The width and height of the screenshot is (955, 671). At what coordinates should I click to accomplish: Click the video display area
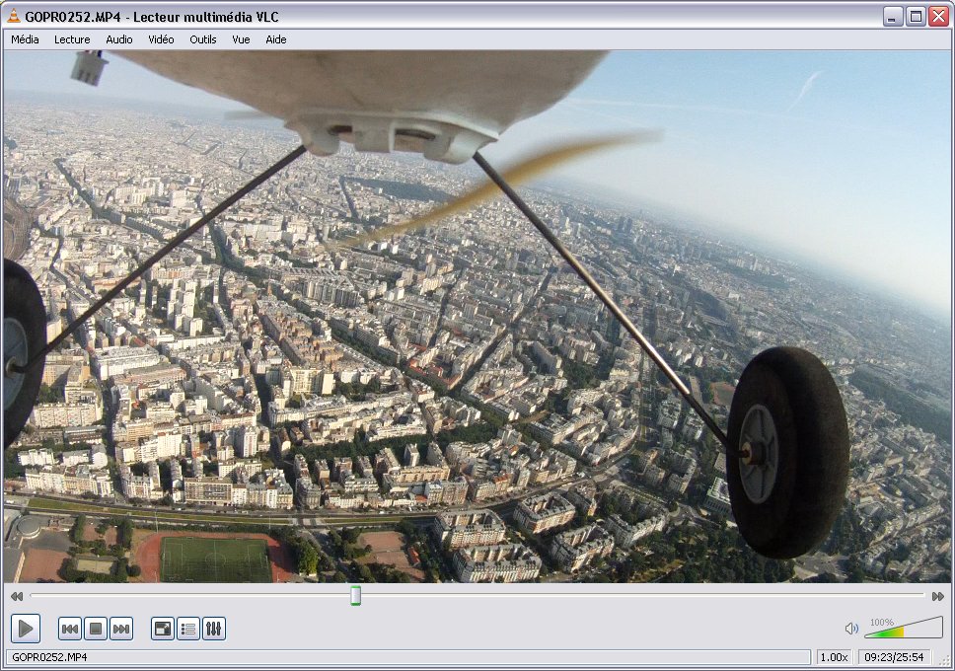(477, 317)
